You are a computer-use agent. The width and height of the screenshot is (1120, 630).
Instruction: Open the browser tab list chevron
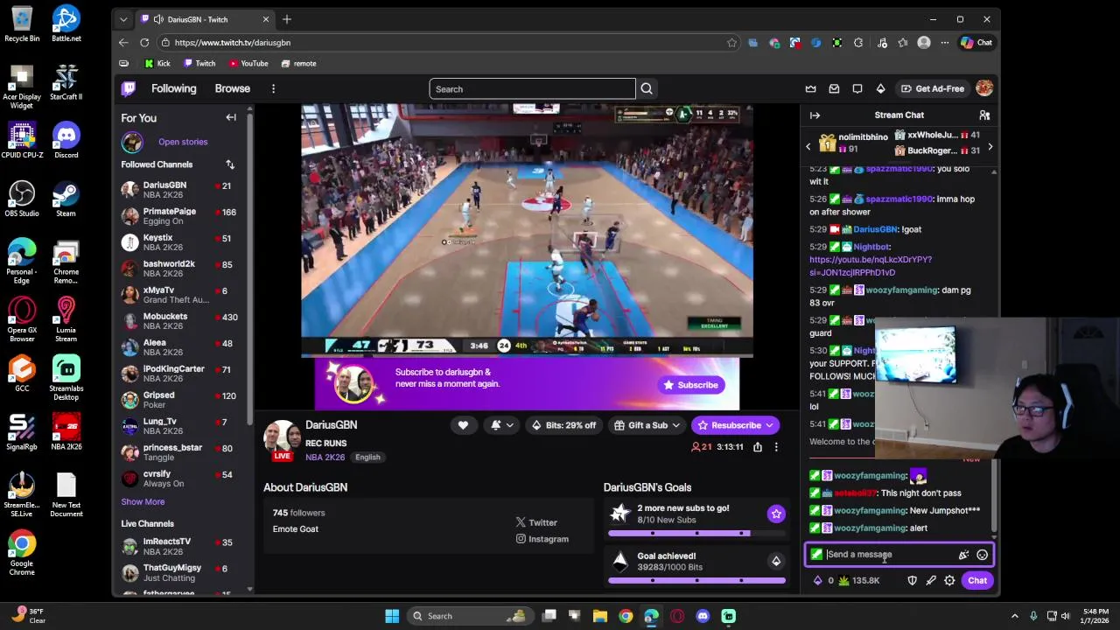[123, 19]
